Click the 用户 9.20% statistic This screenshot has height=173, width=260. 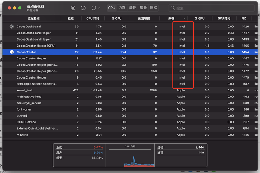(x=80, y=153)
